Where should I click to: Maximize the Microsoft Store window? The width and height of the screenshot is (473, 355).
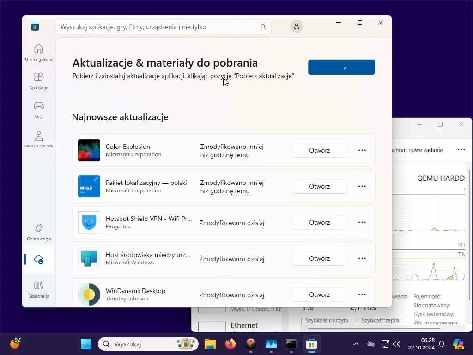click(359, 23)
